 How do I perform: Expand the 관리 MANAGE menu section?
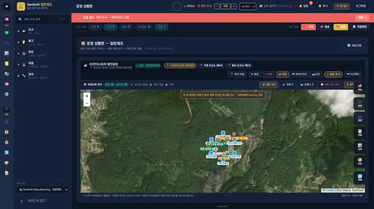pos(42,76)
